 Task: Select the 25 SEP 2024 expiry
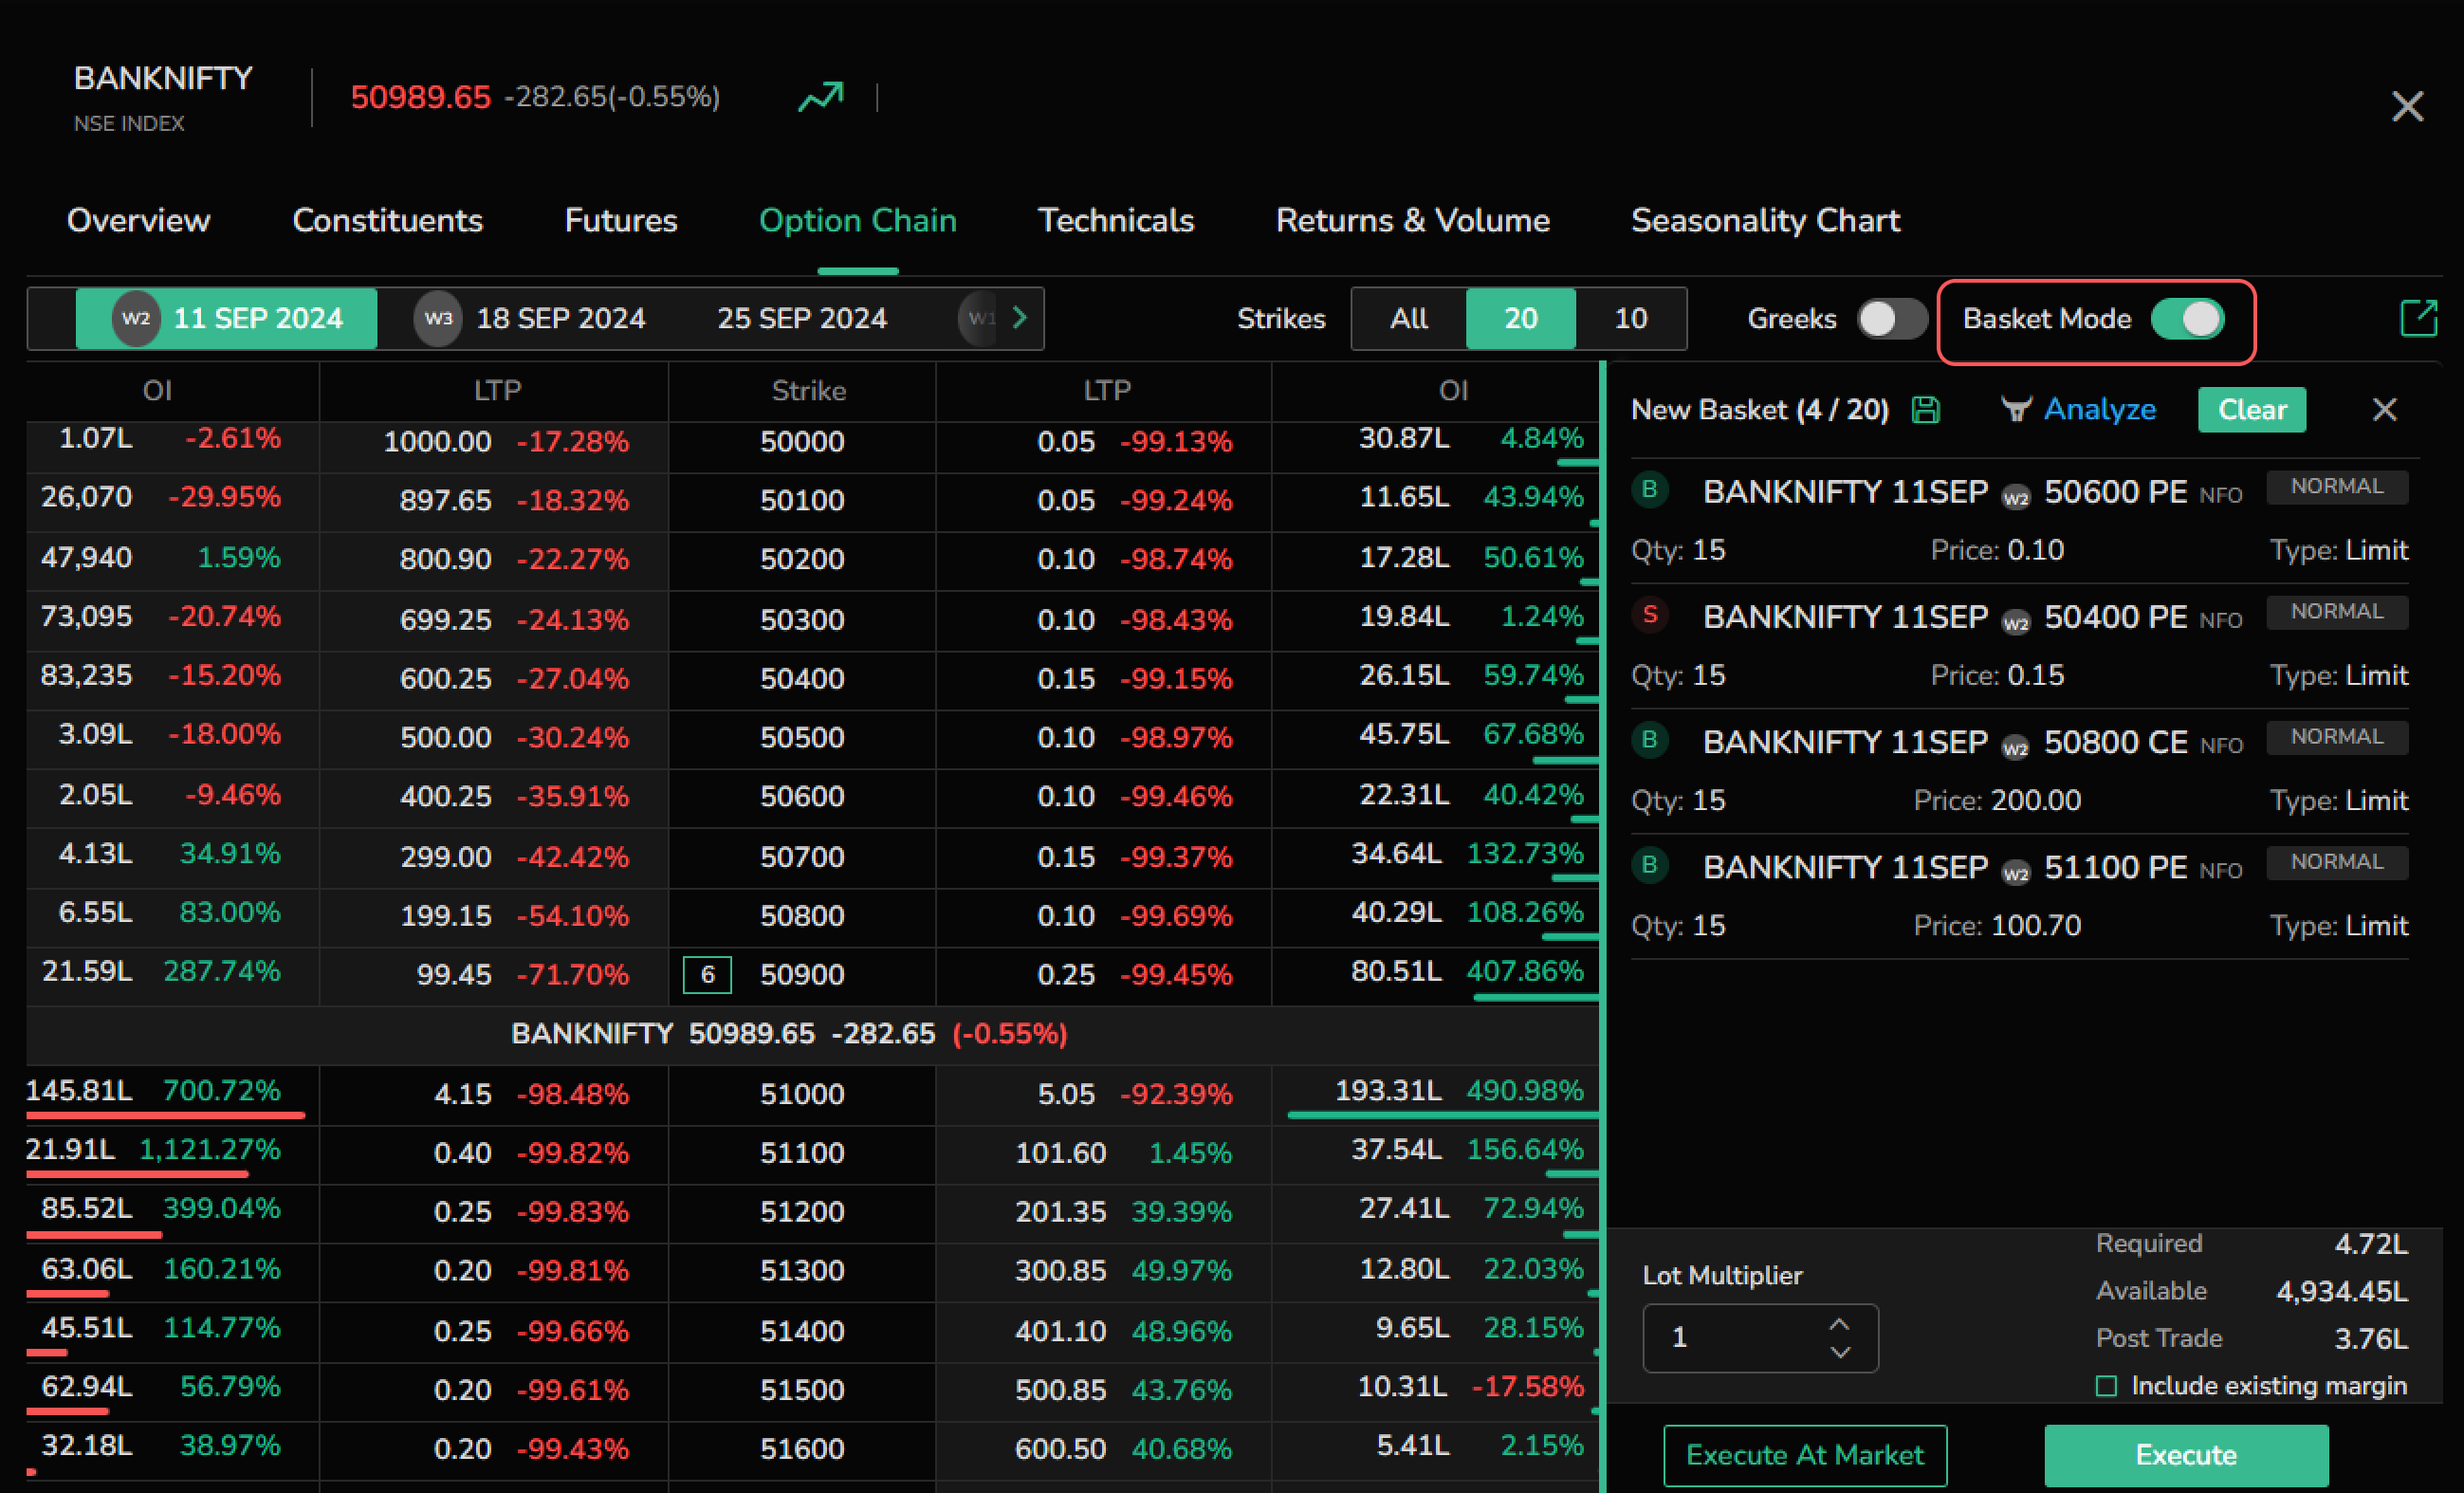[x=802, y=318]
